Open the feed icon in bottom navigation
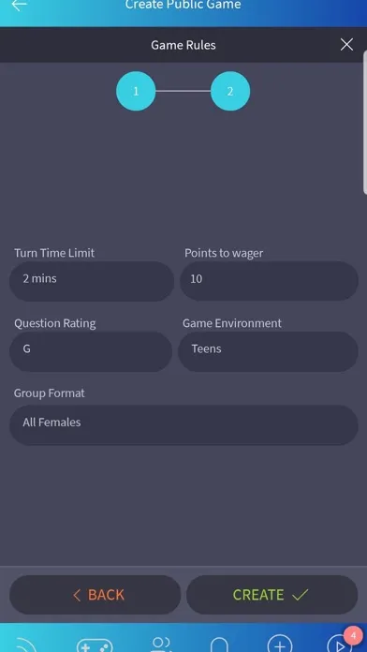 [x=25, y=645]
